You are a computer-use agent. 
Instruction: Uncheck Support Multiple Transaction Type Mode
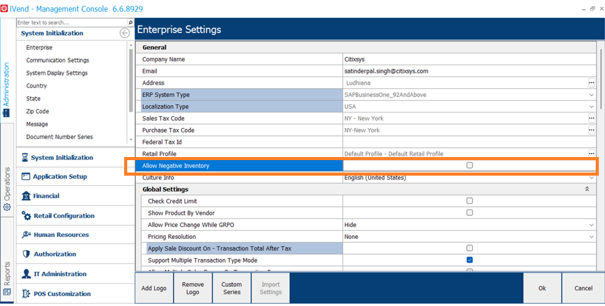point(470,261)
